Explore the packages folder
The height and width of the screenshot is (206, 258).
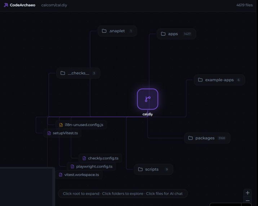click(x=207, y=138)
